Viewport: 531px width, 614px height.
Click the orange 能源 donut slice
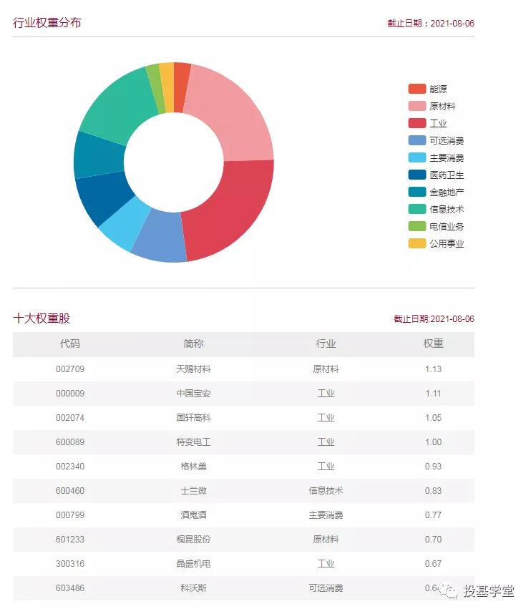point(181,87)
